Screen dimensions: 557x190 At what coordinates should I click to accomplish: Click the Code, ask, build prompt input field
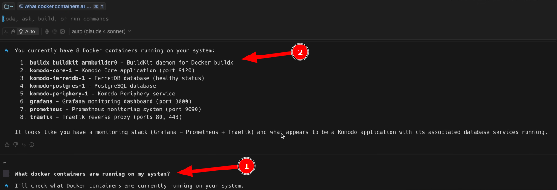(x=278, y=19)
